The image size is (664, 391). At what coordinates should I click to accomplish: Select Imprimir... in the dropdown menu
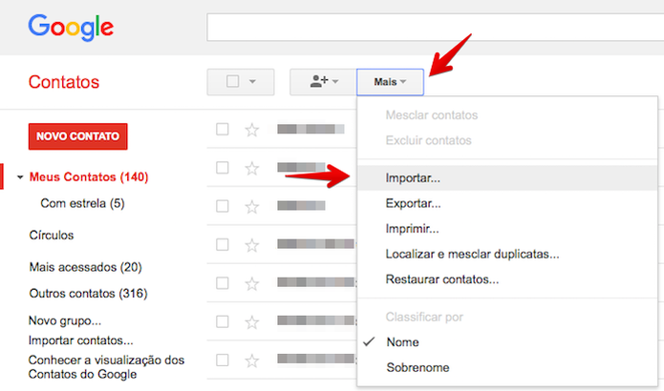(x=507, y=229)
